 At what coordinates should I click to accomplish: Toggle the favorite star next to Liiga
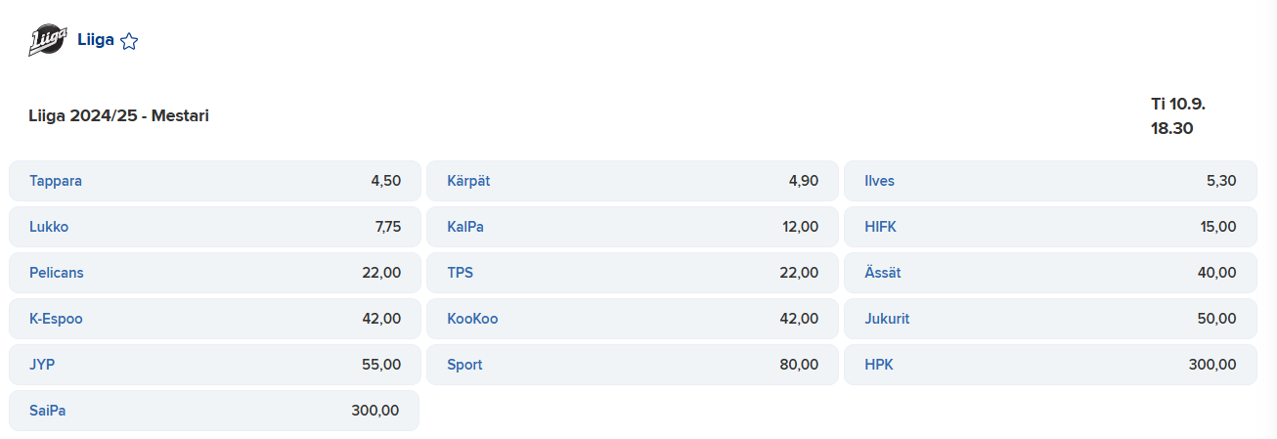[129, 41]
